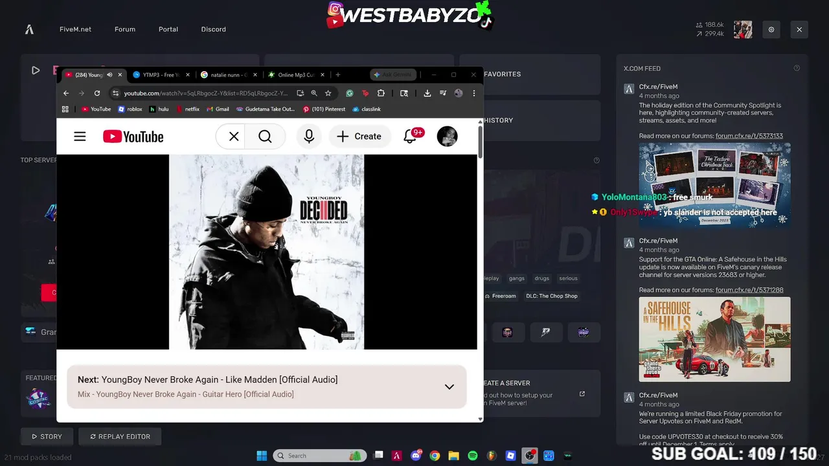Open the classlink bookmark
The width and height of the screenshot is (829, 466).
click(x=367, y=109)
